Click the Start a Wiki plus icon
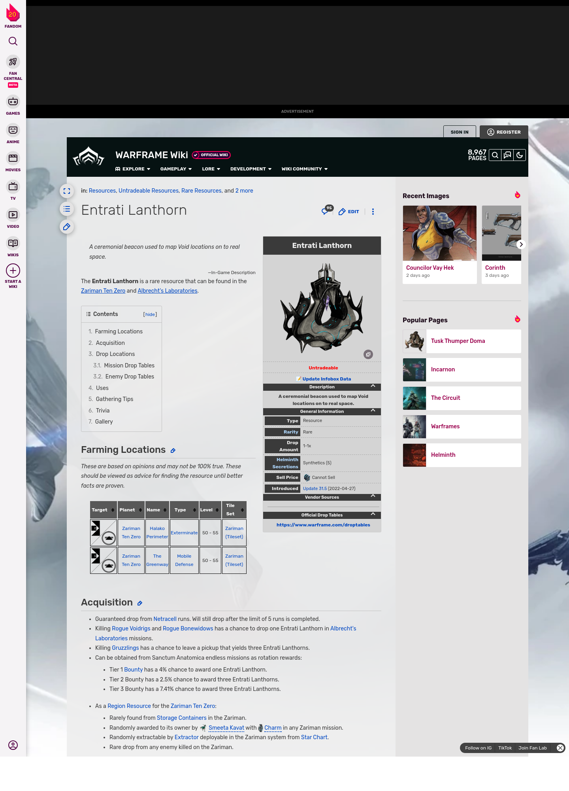 pos(13,271)
